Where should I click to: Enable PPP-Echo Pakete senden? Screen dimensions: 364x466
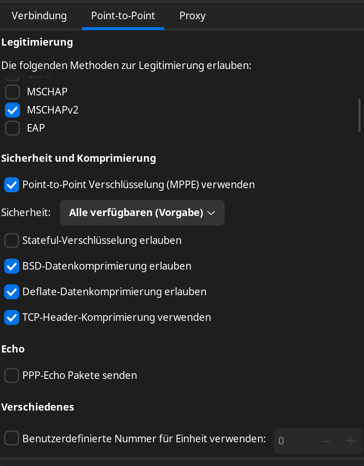click(12, 376)
